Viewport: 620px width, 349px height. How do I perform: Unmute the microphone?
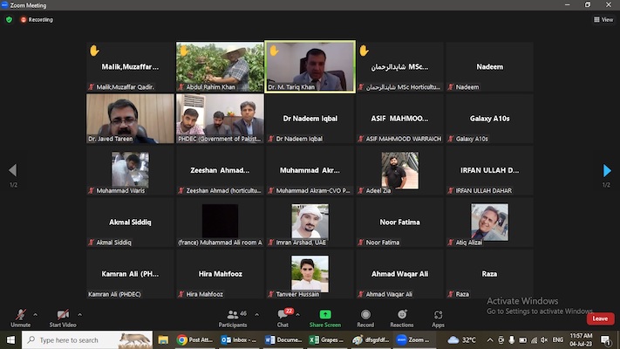tap(20, 315)
